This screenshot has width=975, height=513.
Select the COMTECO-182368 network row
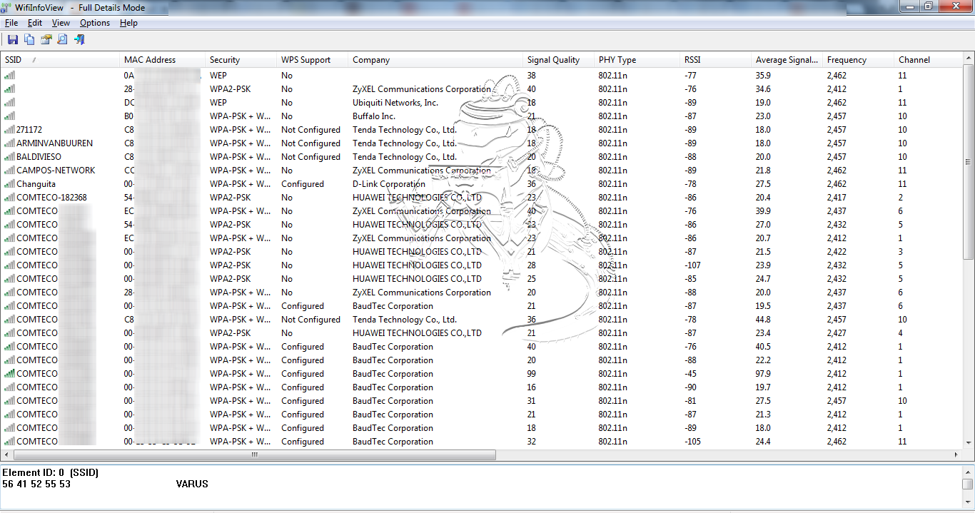(x=482, y=198)
